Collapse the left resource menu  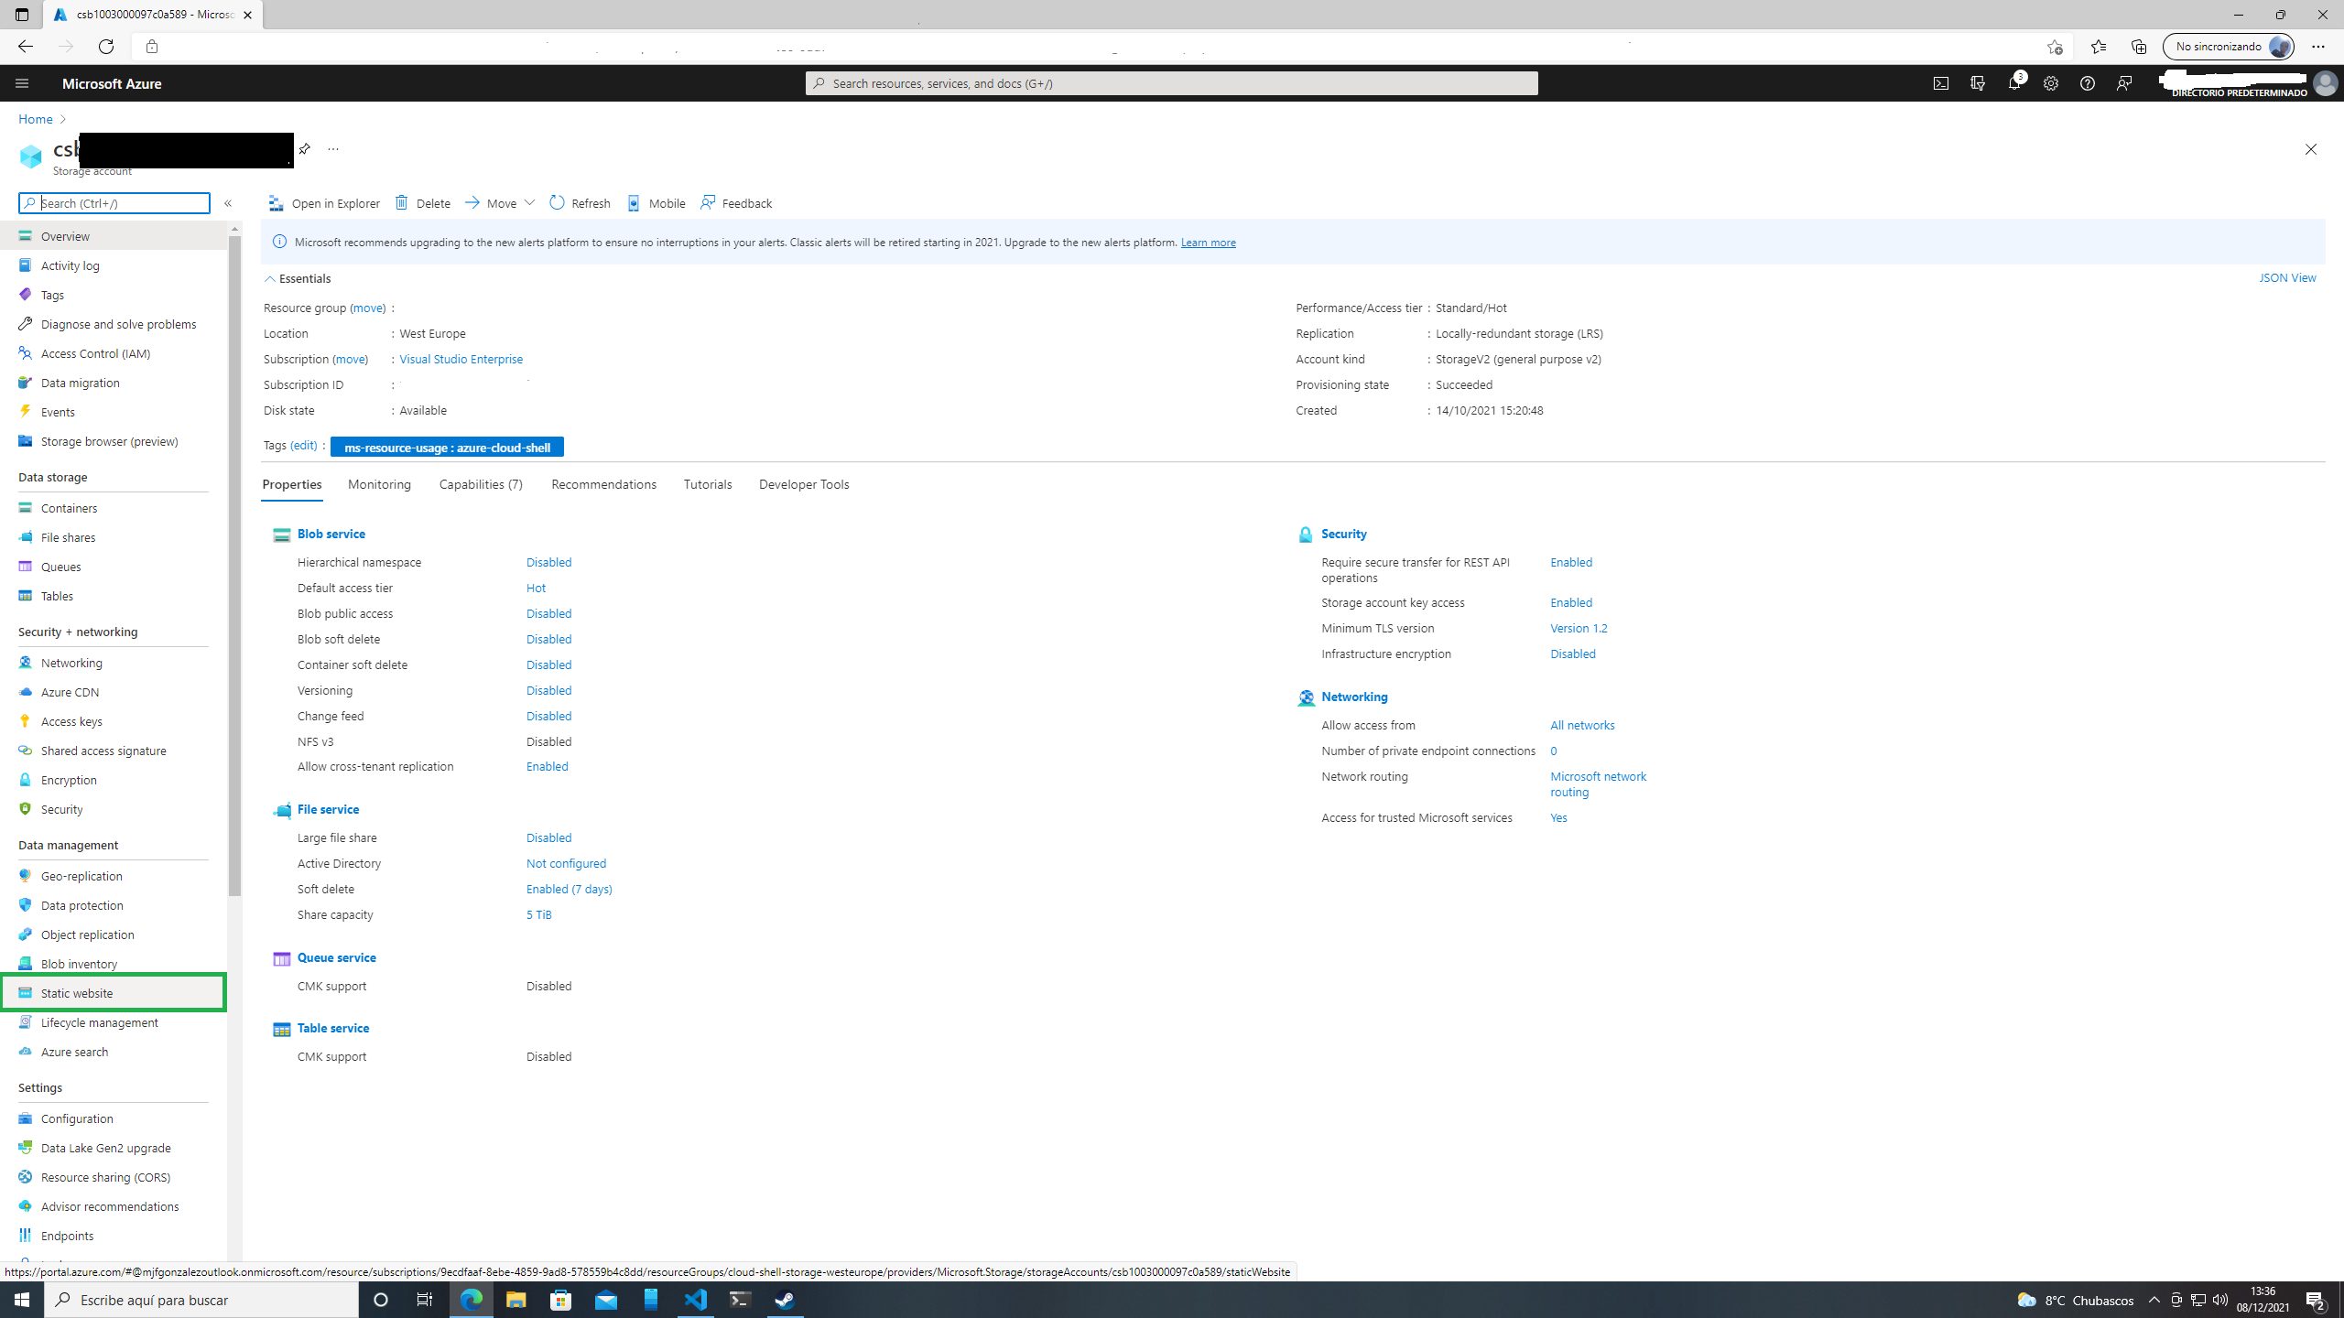(228, 203)
